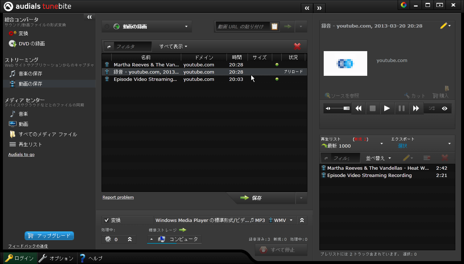Image resolution: width=464 pixels, height=264 pixels.
Task: Open 動画 in the media center
Action: [x=18, y=124]
